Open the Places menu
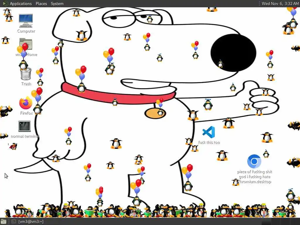Image resolution: width=300 pixels, height=225 pixels. pyautogui.click(x=41, y=4)
